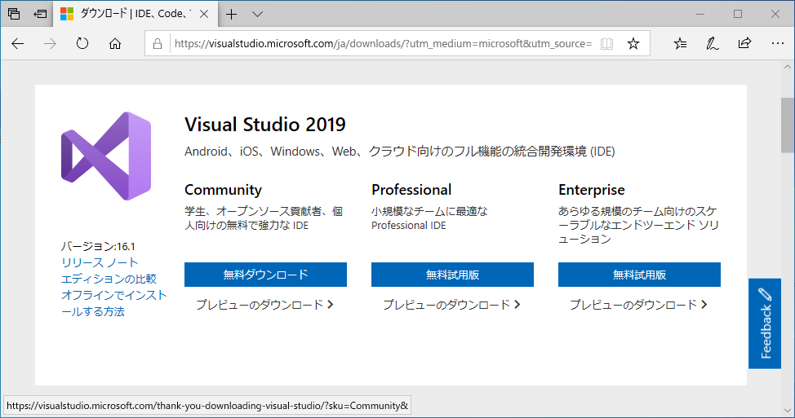
Task: Open Community プレビューのダウンロード link
Action: (265, 305)
